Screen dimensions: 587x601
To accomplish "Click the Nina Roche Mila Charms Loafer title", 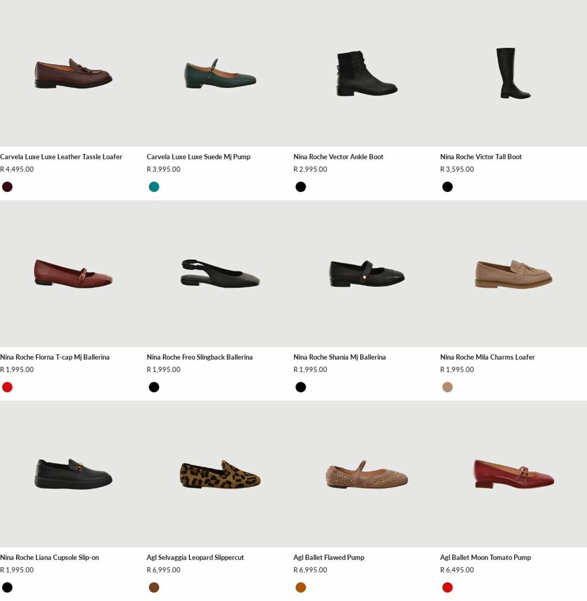I will 487,357.
